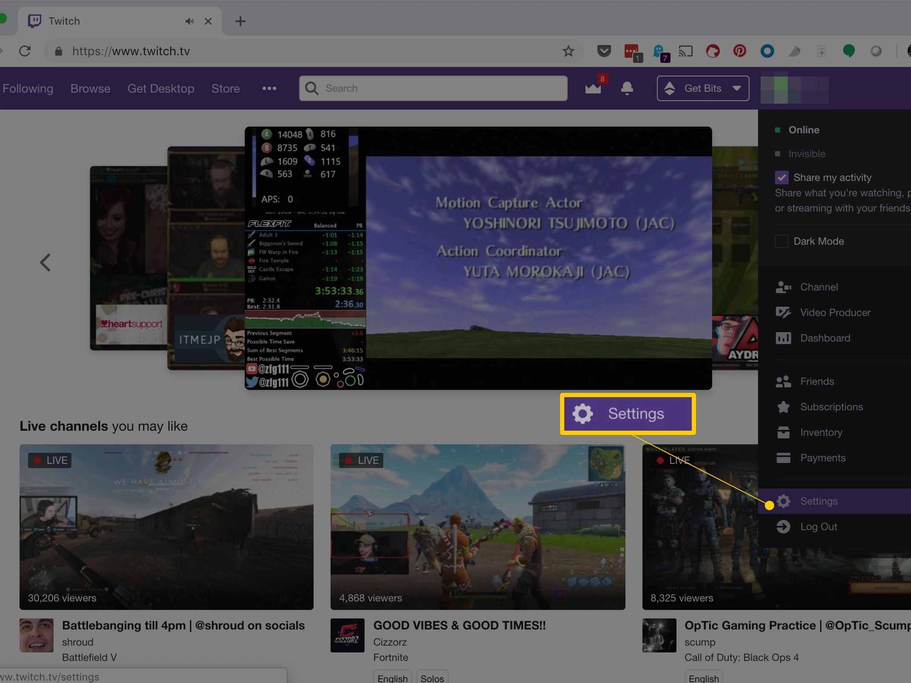Uncheck Share my activity
Screen dimensions: 911x683
782,178
